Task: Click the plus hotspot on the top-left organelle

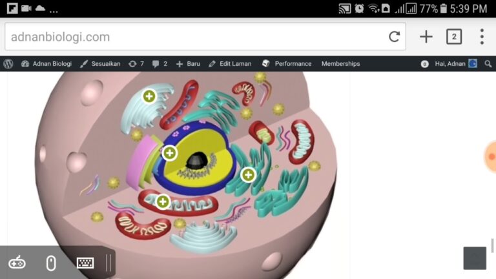Action: click(149, 96)
